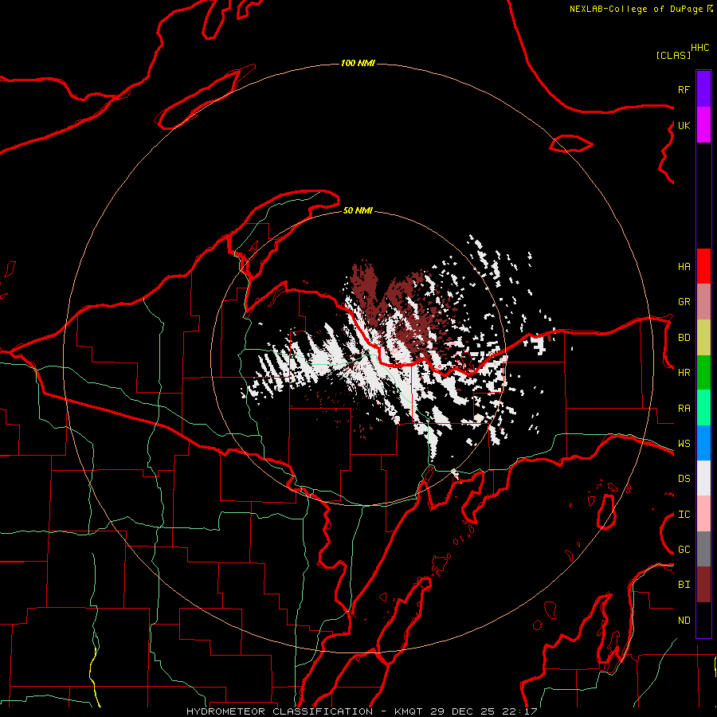Click the UK magenta legend swatch
Viewport: 717px width, 717px height.
tap(703, 125)
